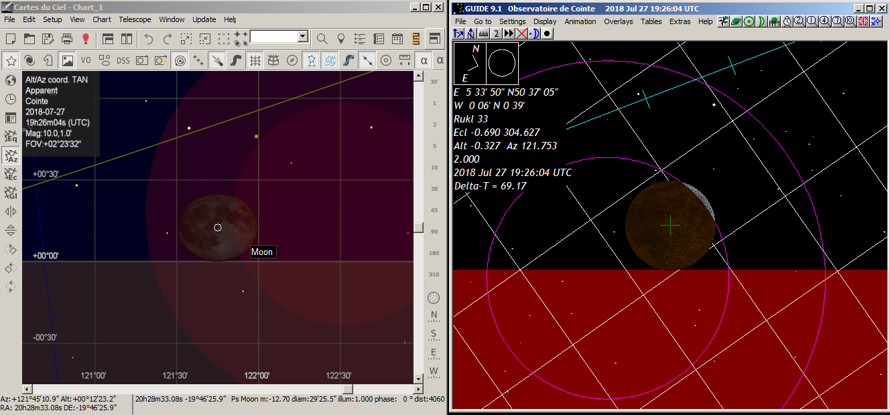Click the magnifier Search icon in Cartes du Ciel

tap(322, 39)
